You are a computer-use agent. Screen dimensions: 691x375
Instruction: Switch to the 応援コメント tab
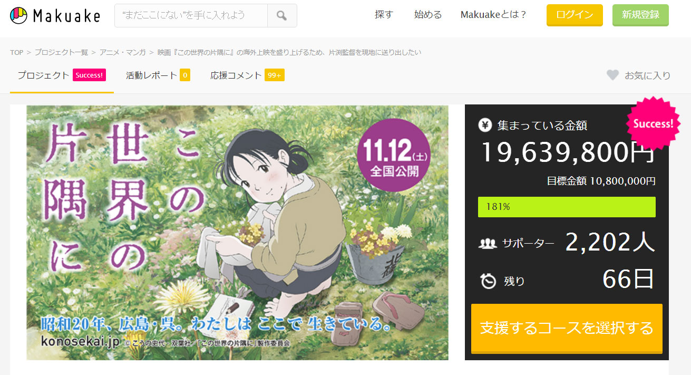[247, 75]
